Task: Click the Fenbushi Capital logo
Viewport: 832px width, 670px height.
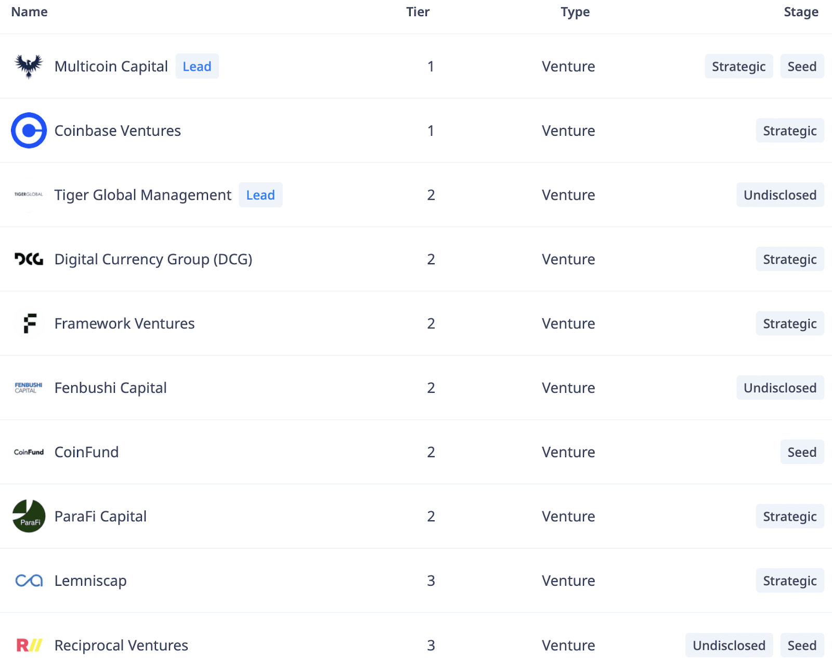Action: pos(29,388)
